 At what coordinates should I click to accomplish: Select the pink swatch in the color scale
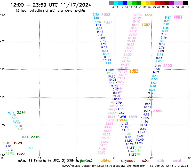[x=181, y=3]
